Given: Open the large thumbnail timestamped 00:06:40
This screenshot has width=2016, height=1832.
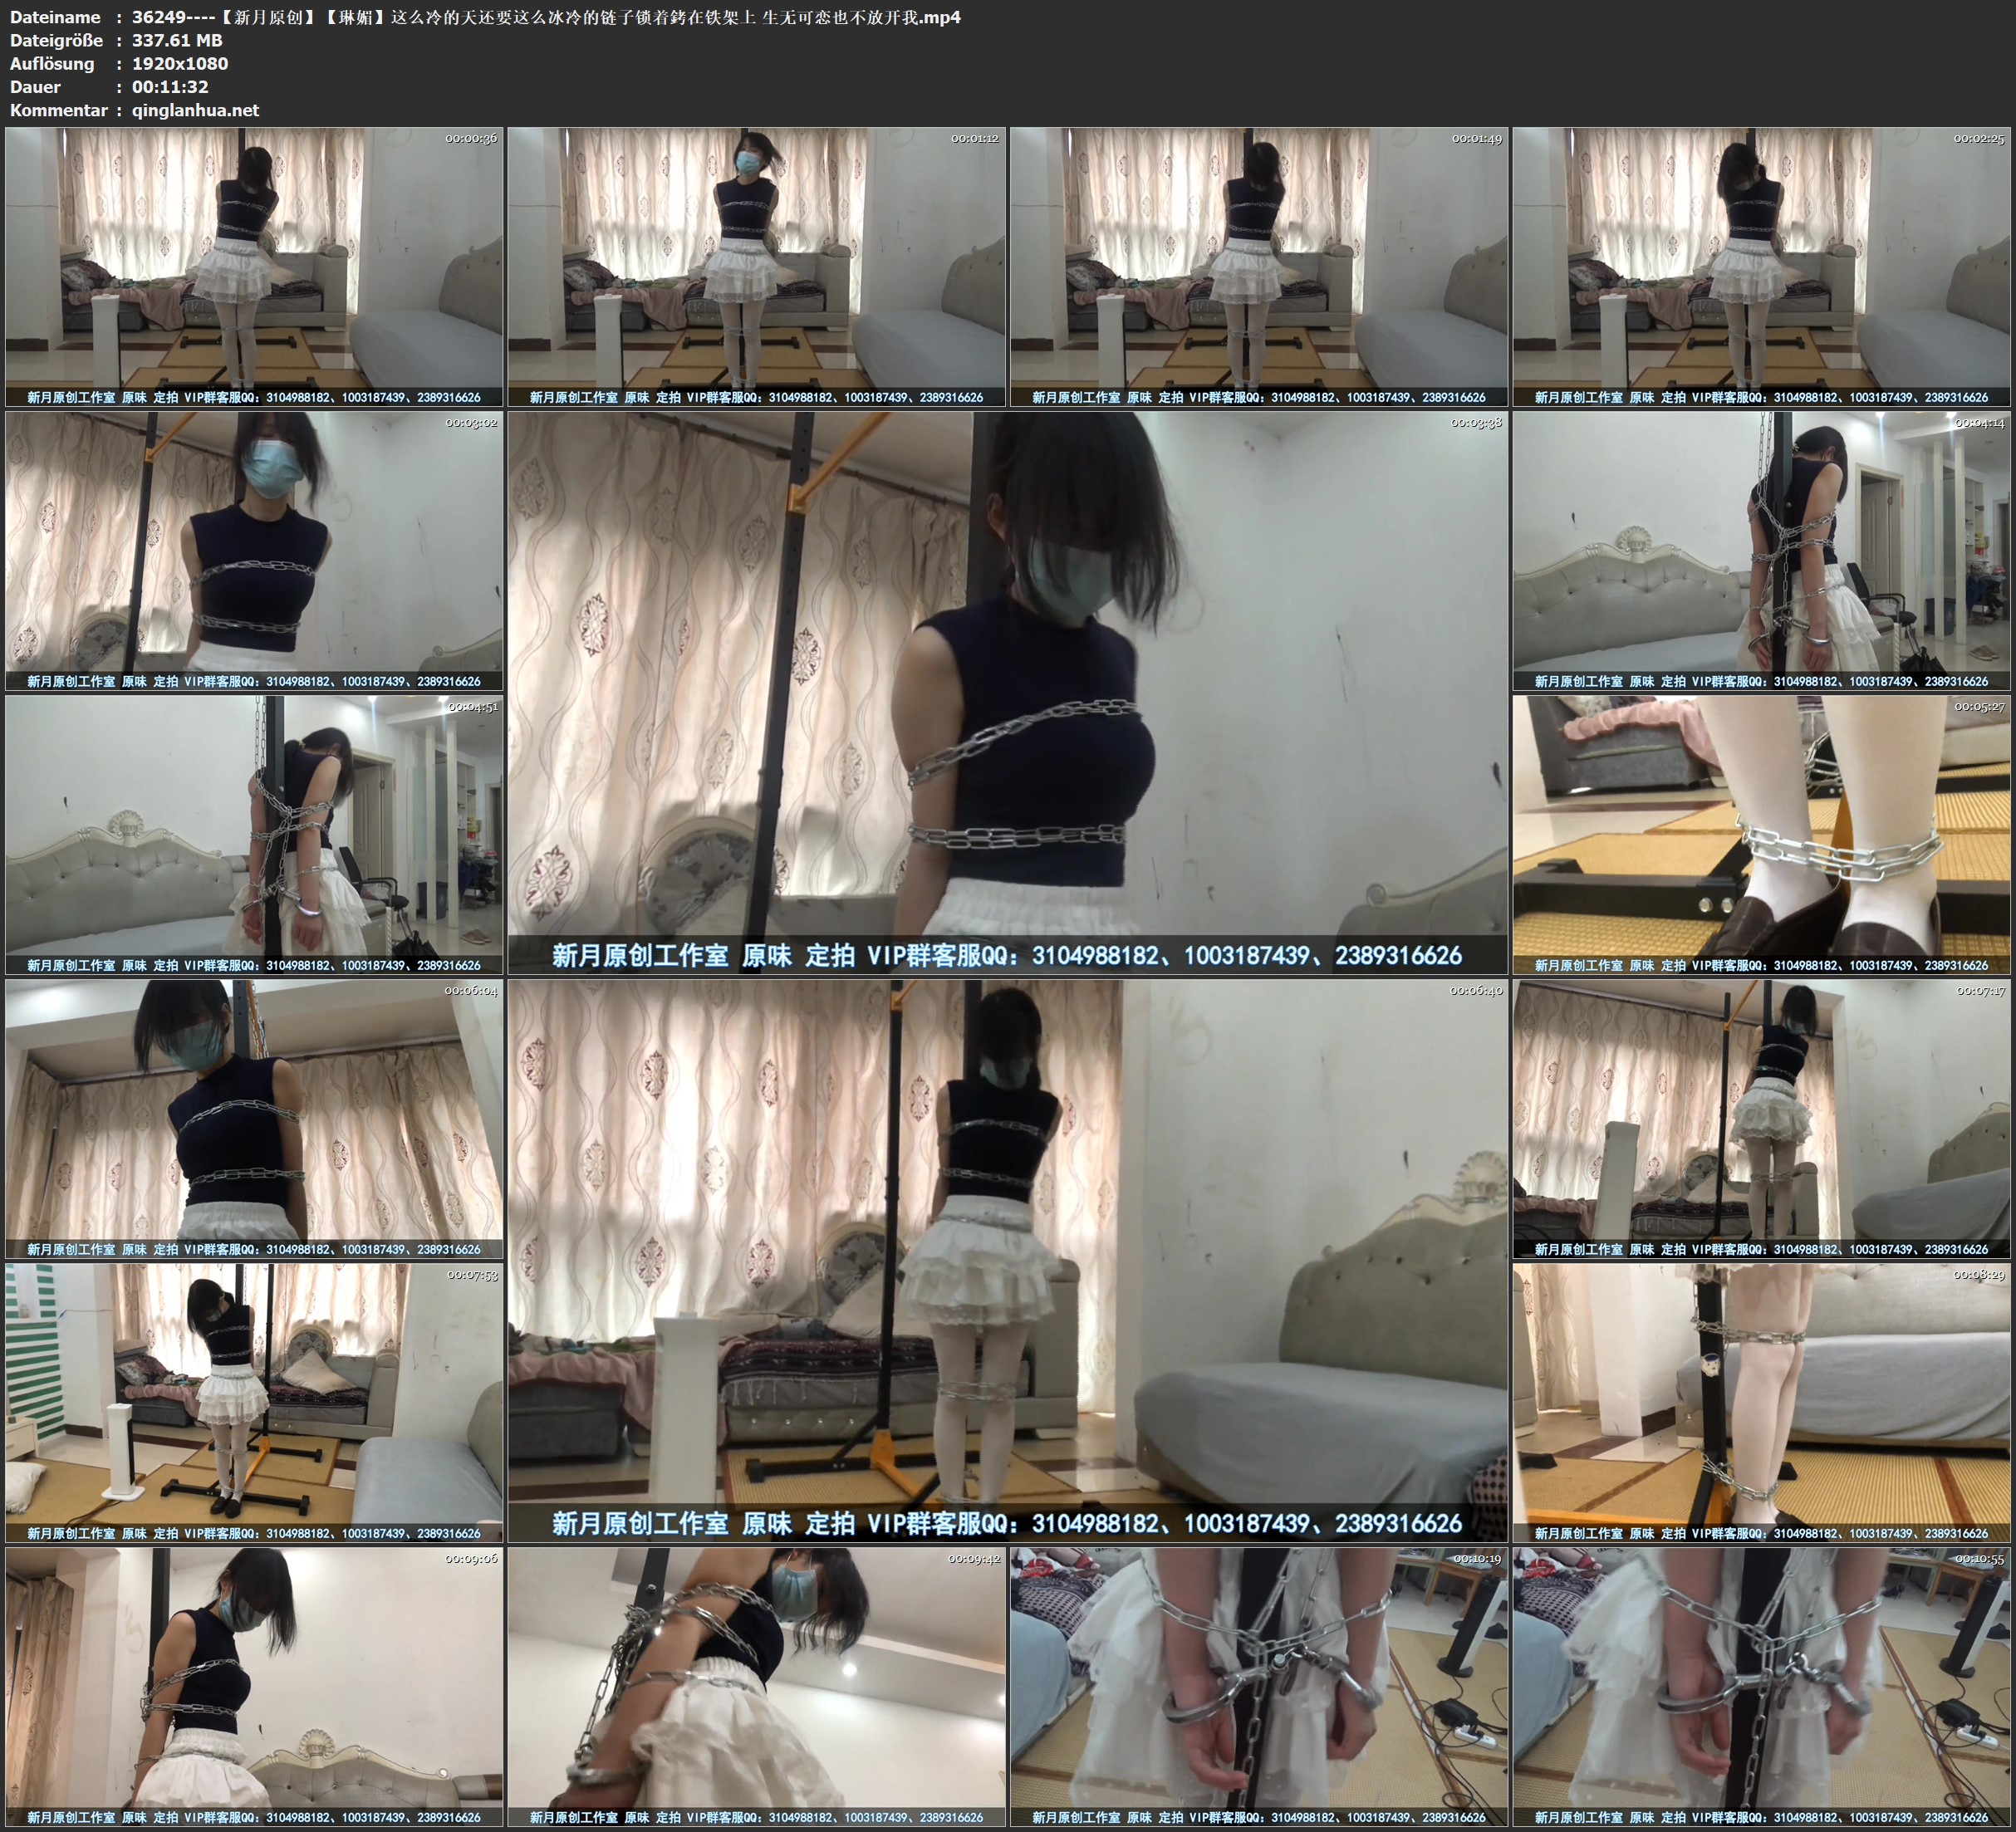Looking at the screenshot, I should (x=1007, y=1260).
